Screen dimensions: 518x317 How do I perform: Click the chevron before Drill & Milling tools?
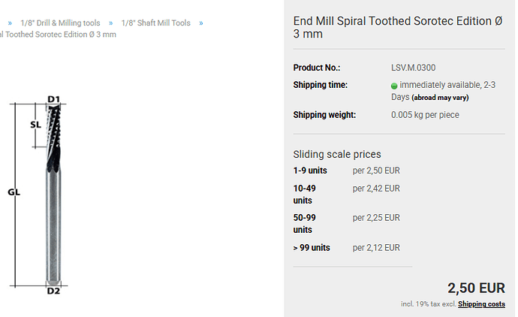10,23
